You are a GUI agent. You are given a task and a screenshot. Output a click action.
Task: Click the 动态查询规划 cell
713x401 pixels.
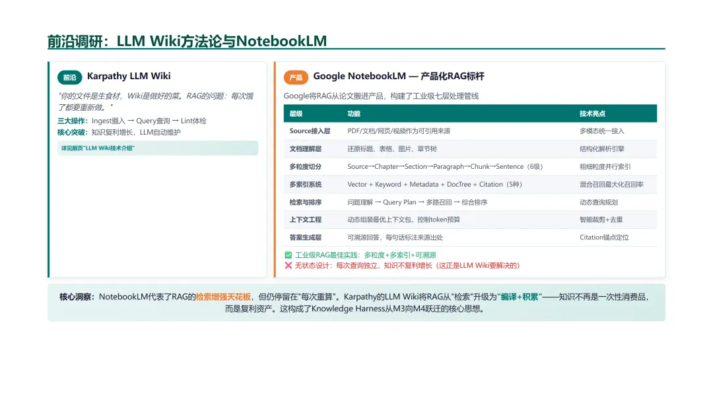598,202
